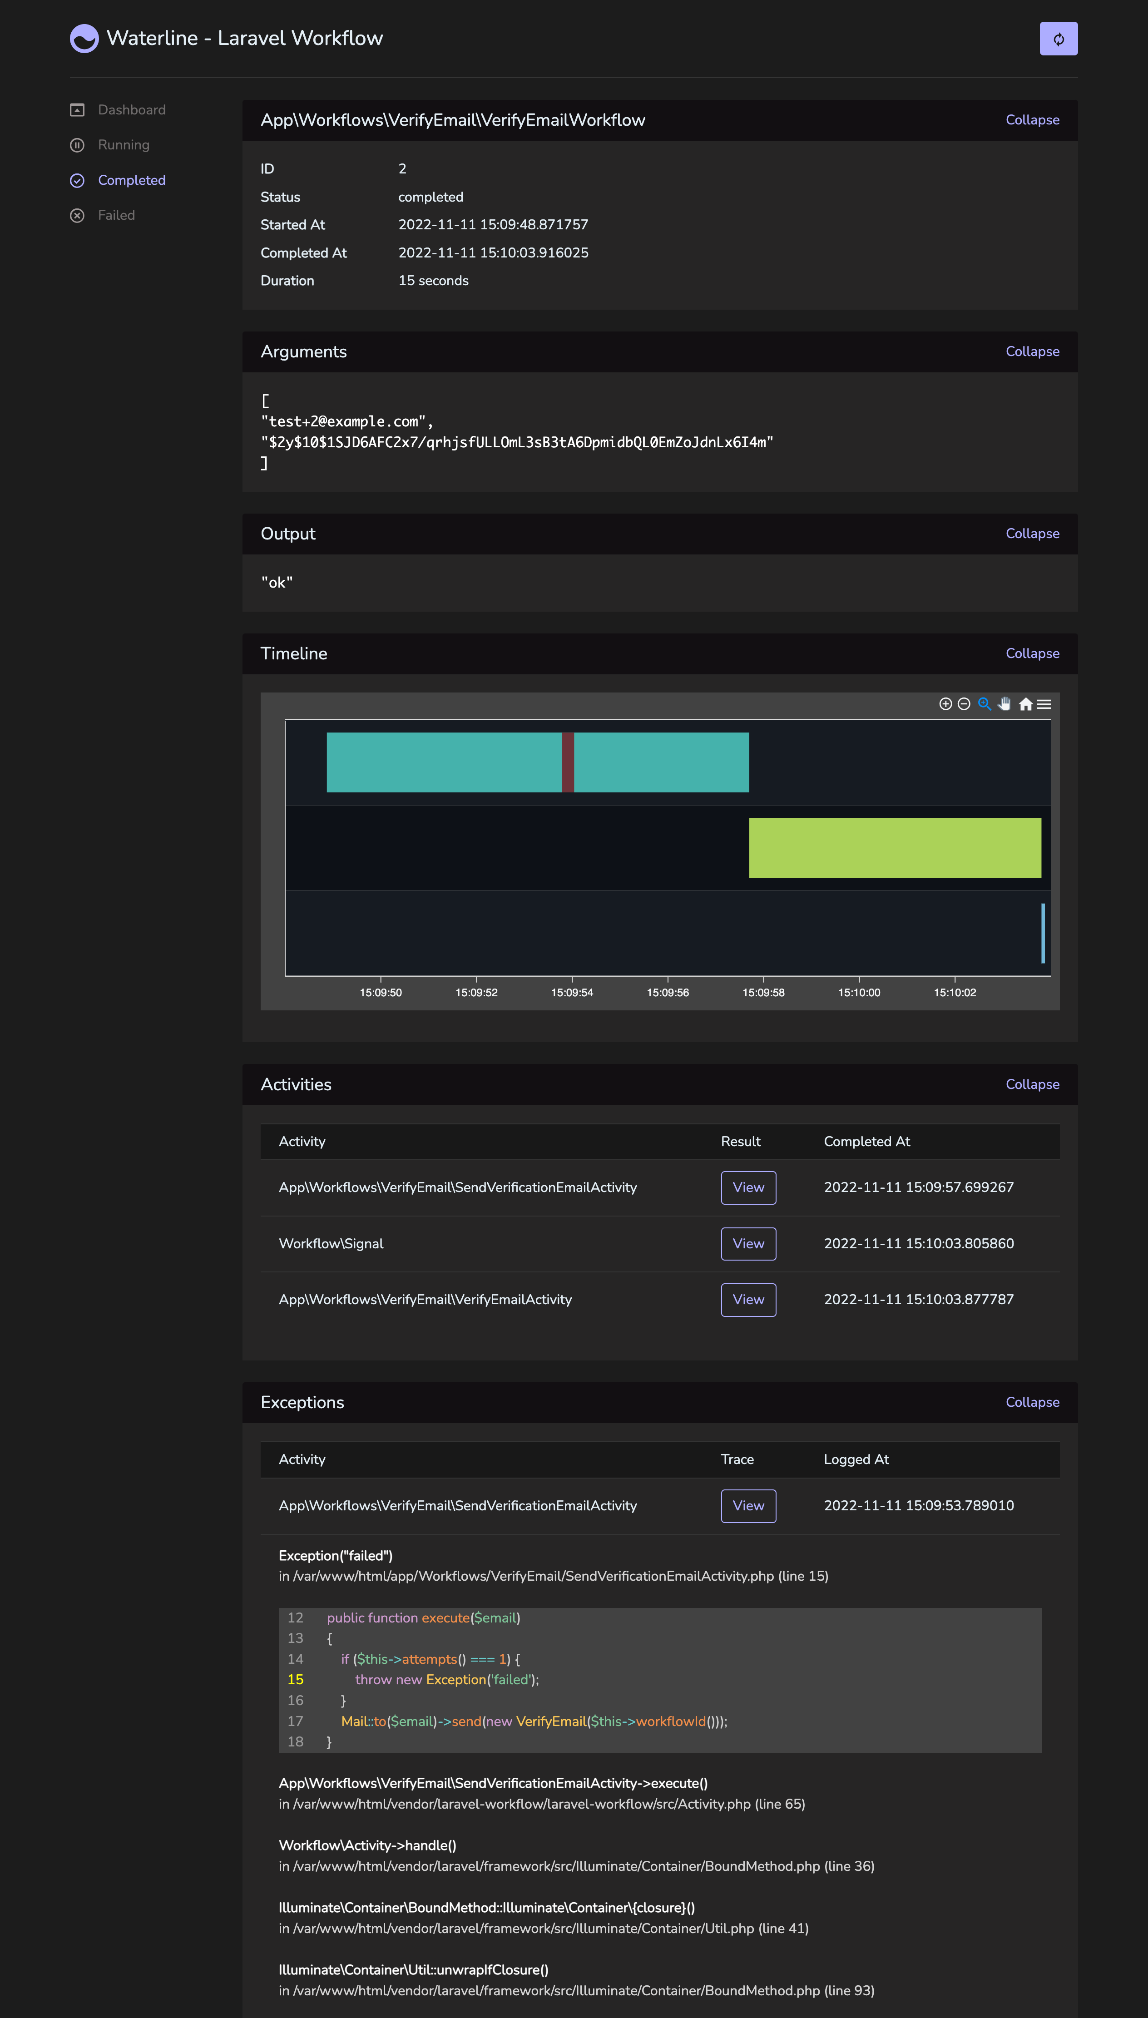Open the timeline hamburger menu icon
Viewport: 1148px width, 2018px height.
[1045, 704]
